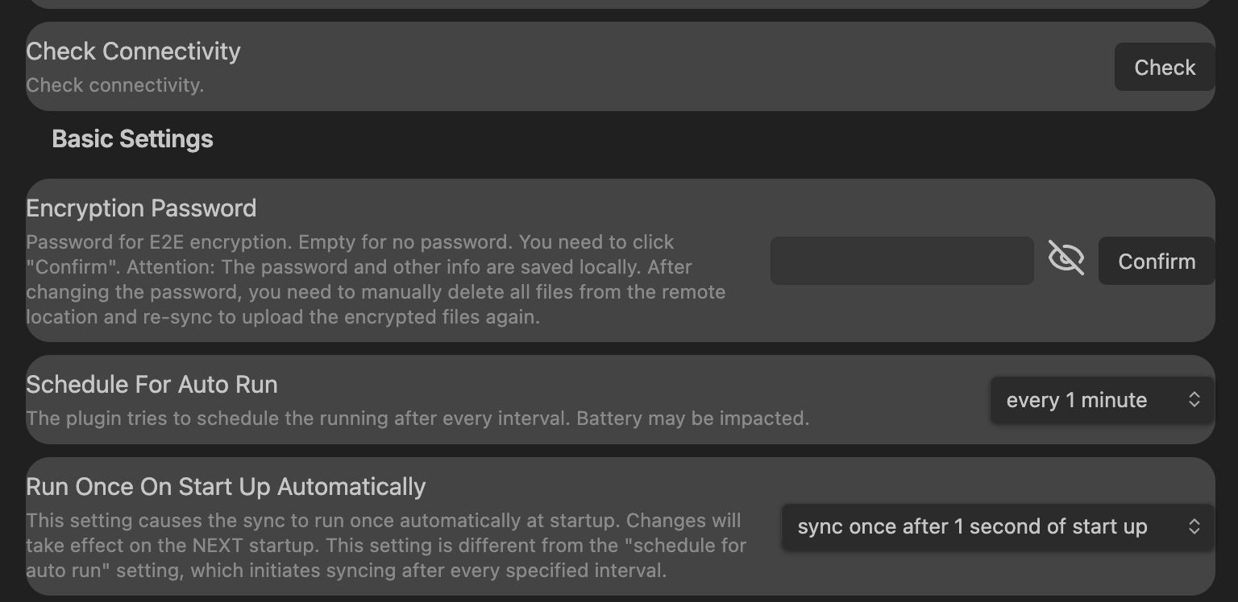Screen dimensions: 1238x602
Task: Select the 'Basic Settings' section header
Action: point(132,138)
